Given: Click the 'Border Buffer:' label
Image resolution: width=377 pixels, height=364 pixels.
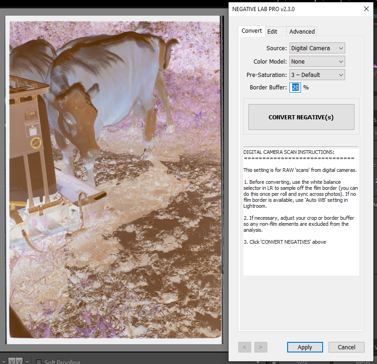Looking at the screenshot, I should pos(268,87).
